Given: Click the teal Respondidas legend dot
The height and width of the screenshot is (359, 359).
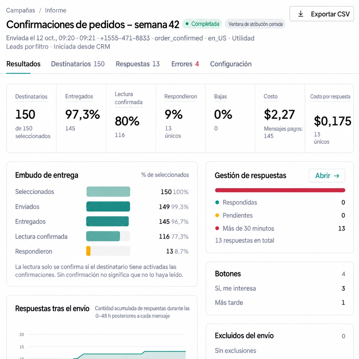Looking at the screenshot, I should [217, 202].
